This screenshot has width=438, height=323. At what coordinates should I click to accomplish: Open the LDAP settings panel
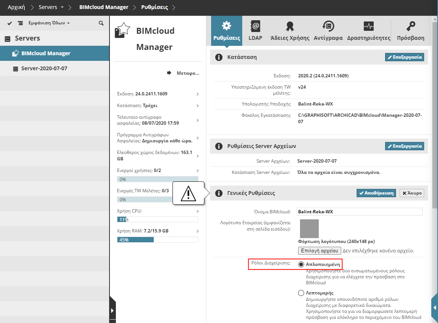(x=255, y=30)
